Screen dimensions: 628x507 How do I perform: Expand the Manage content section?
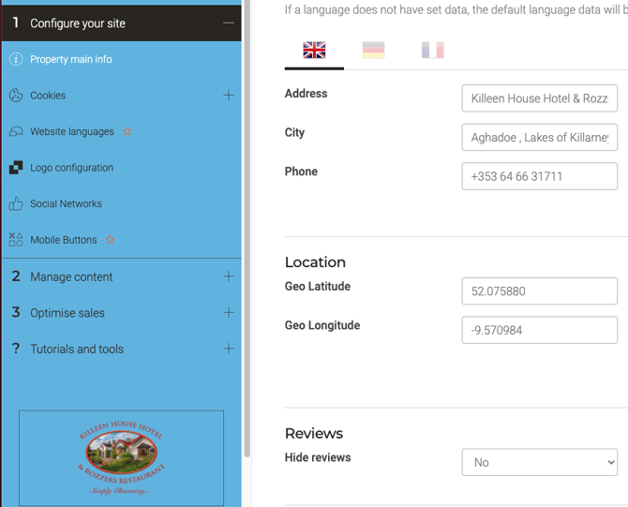(229, 276)
